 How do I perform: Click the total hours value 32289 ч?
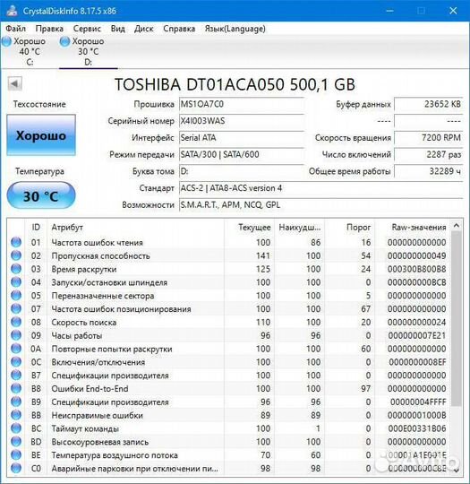429,171
